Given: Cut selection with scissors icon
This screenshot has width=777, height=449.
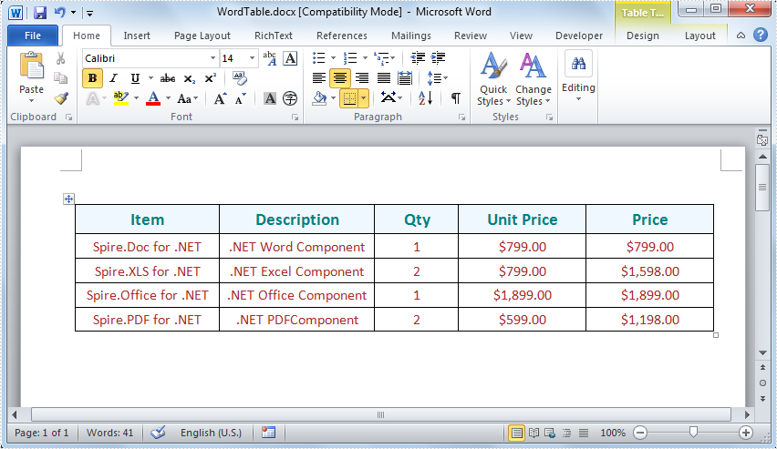Looking at the screenshot, I should (x=60, y=58).
